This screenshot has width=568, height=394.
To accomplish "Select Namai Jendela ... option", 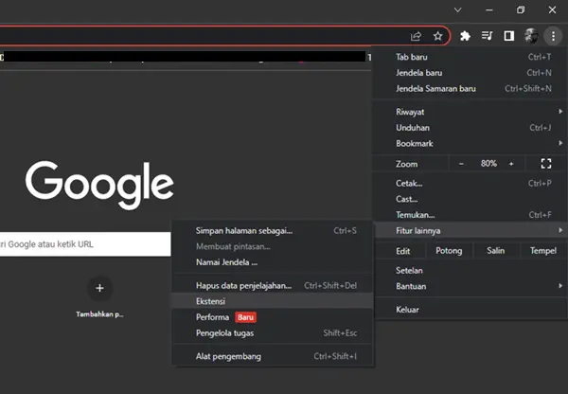I will pyautogui.click(x=273, y=262).
